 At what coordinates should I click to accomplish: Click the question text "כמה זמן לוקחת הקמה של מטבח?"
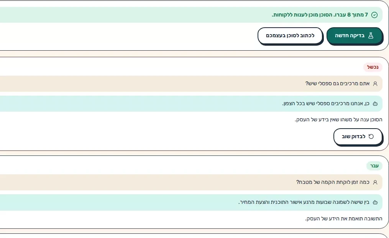(x=333, y=182)
